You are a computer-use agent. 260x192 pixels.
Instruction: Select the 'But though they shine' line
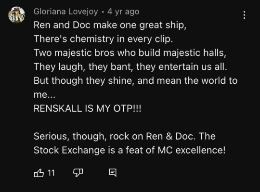point(136,81)
